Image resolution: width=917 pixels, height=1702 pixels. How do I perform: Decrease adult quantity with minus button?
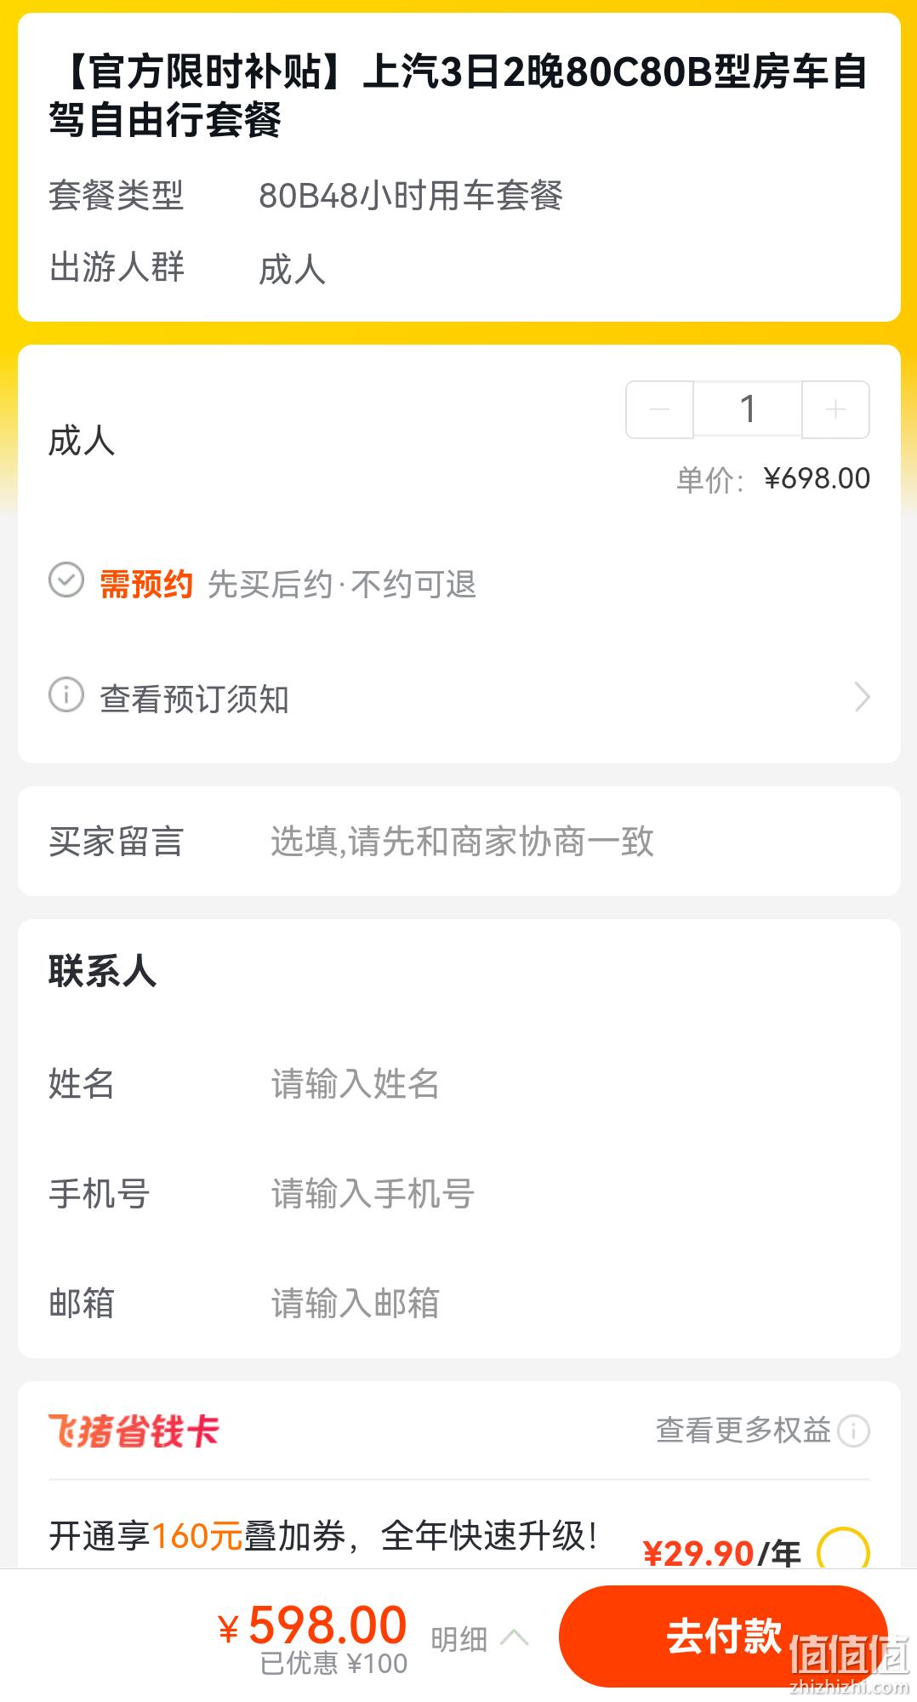click(x=659, y=409)
